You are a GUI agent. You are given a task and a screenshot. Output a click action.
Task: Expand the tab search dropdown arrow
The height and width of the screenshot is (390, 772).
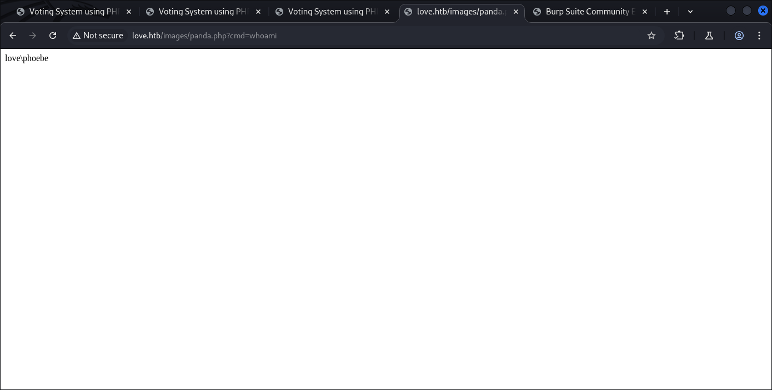click(690, 12)
